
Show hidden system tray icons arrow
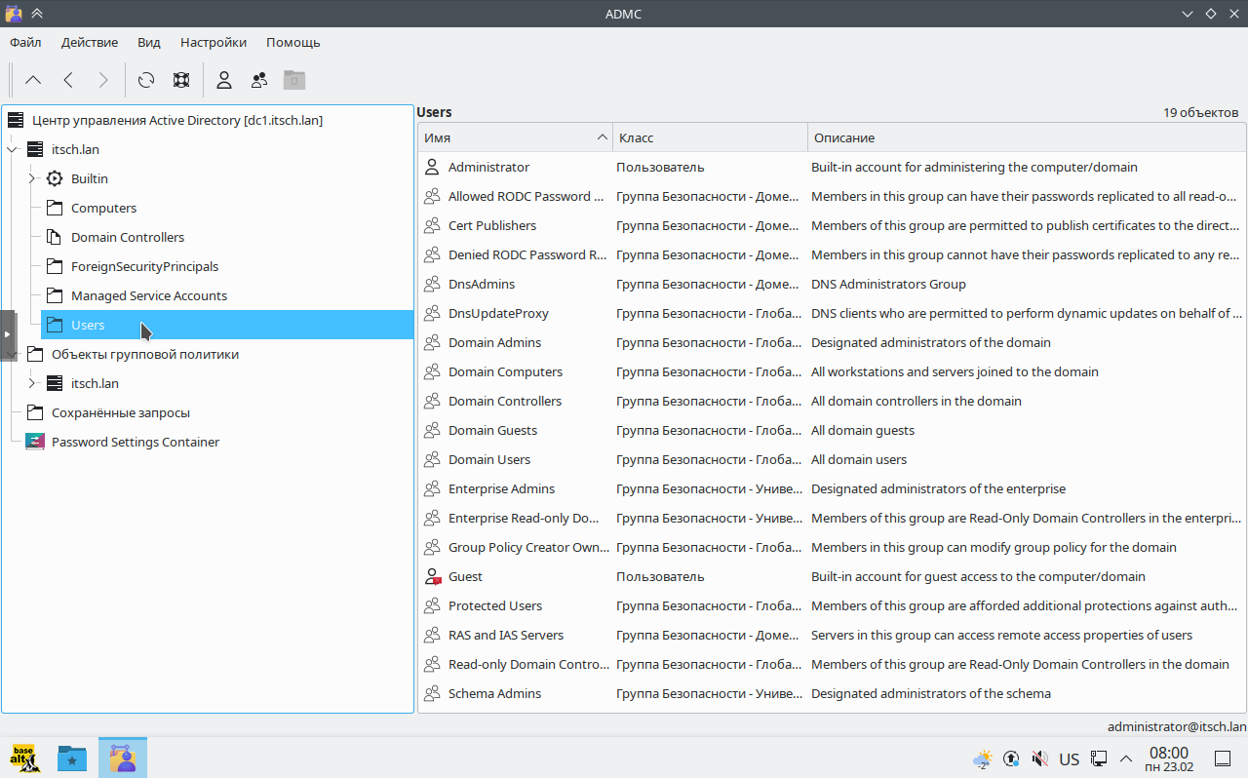[x=1125, y=759]
